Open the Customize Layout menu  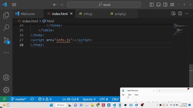click(172, 5)
